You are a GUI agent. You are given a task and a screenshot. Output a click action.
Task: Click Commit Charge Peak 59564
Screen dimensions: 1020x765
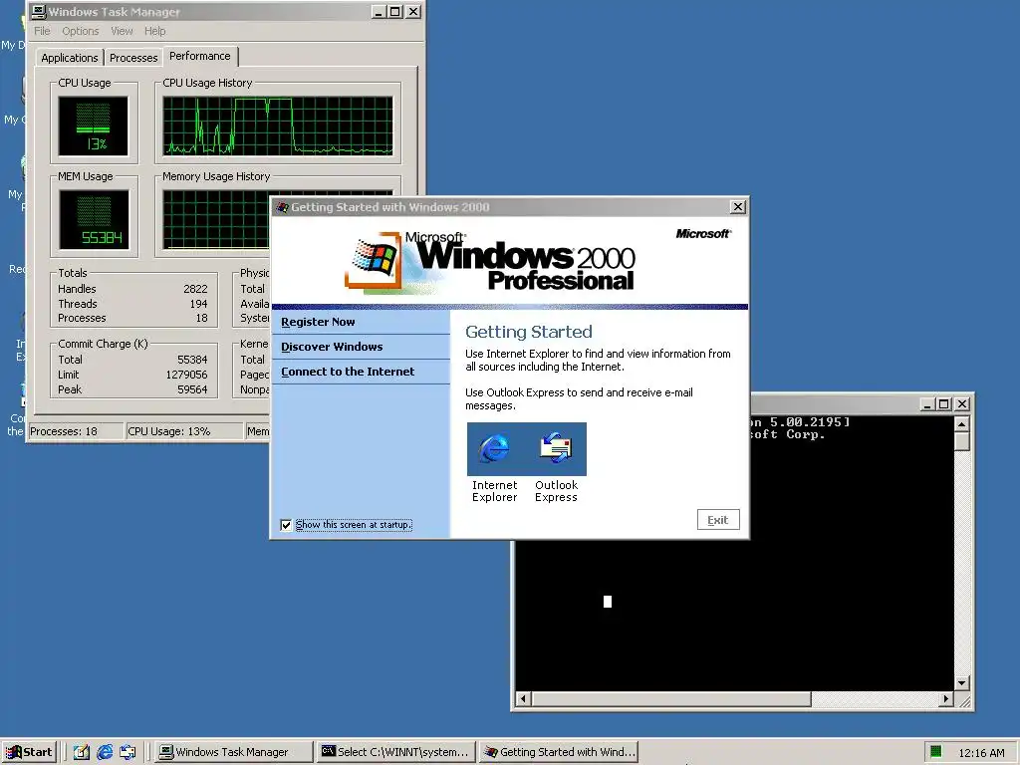[x=192, y=389]
